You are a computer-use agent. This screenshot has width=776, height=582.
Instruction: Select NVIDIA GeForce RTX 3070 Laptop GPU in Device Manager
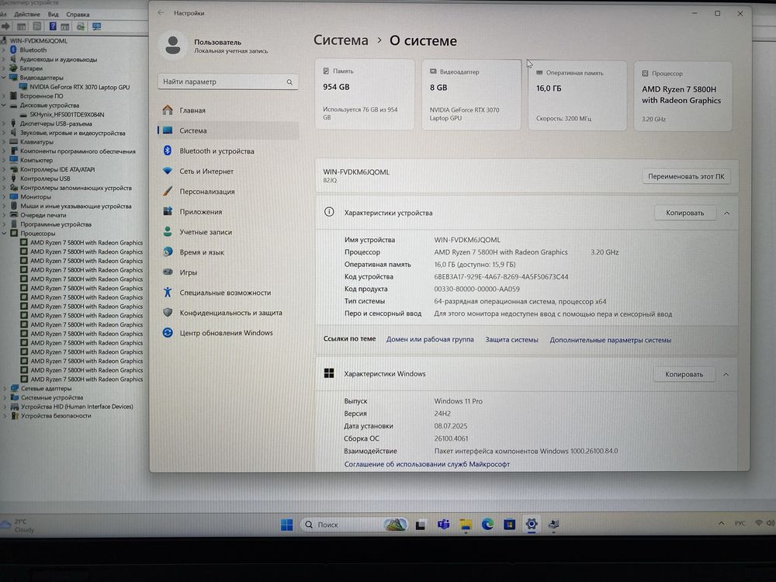(80, 87)
